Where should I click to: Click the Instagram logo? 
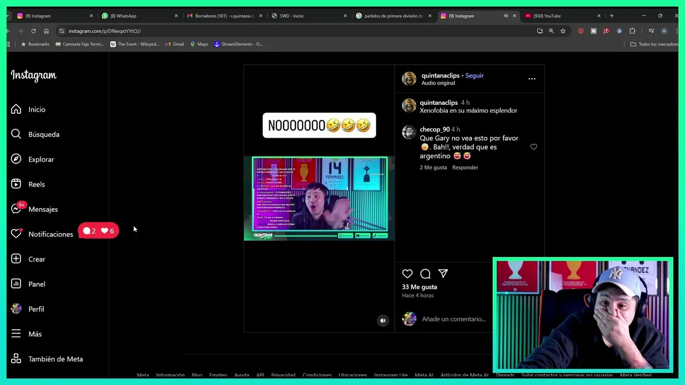click(34, 75)
